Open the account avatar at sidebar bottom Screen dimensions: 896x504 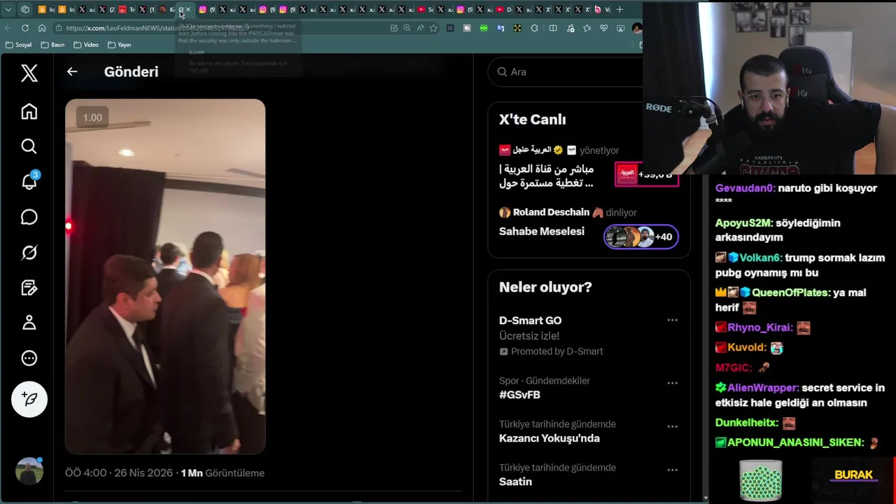click(x=29, y=471)
